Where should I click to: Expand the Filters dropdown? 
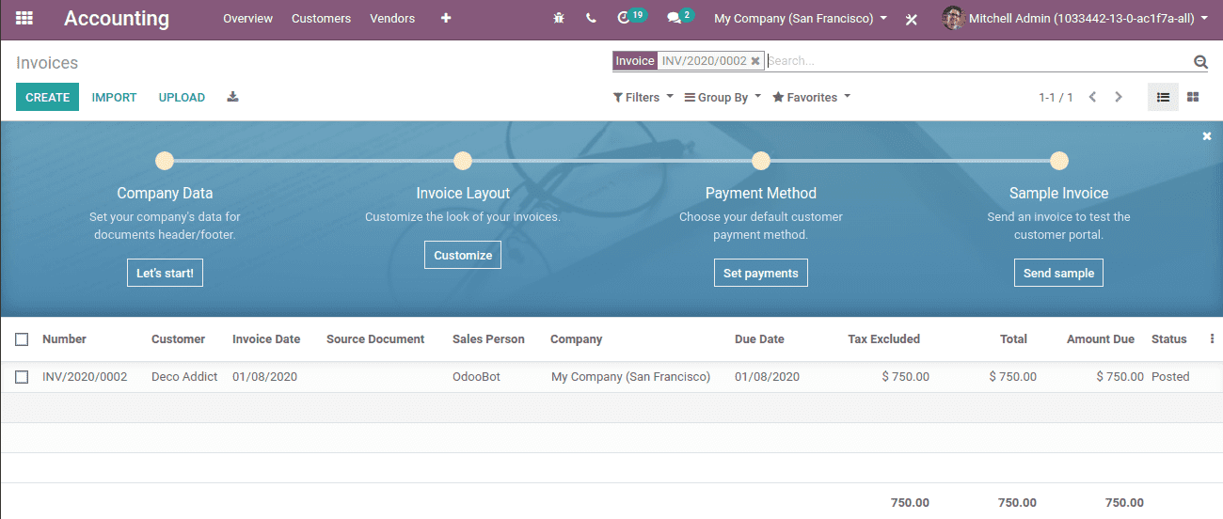coord(643,97)
